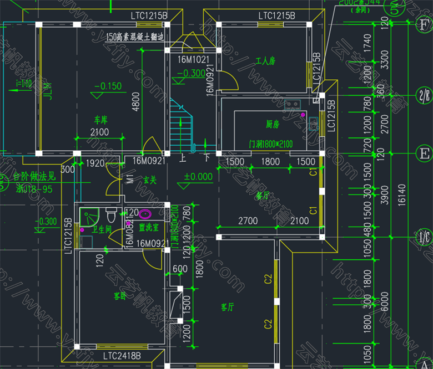Viewport: 433px width, 369px height.
Task: Click the 16M1021 door tag
Action: click(193, 59)
